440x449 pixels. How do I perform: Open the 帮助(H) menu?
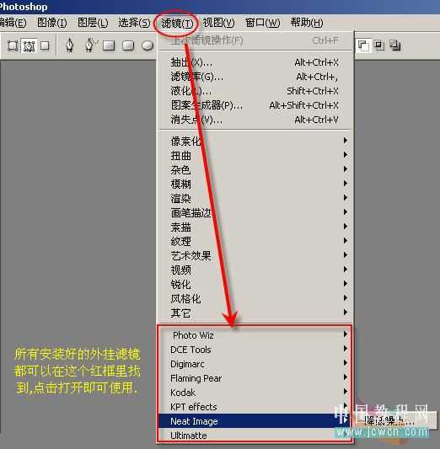coord(307,23)
